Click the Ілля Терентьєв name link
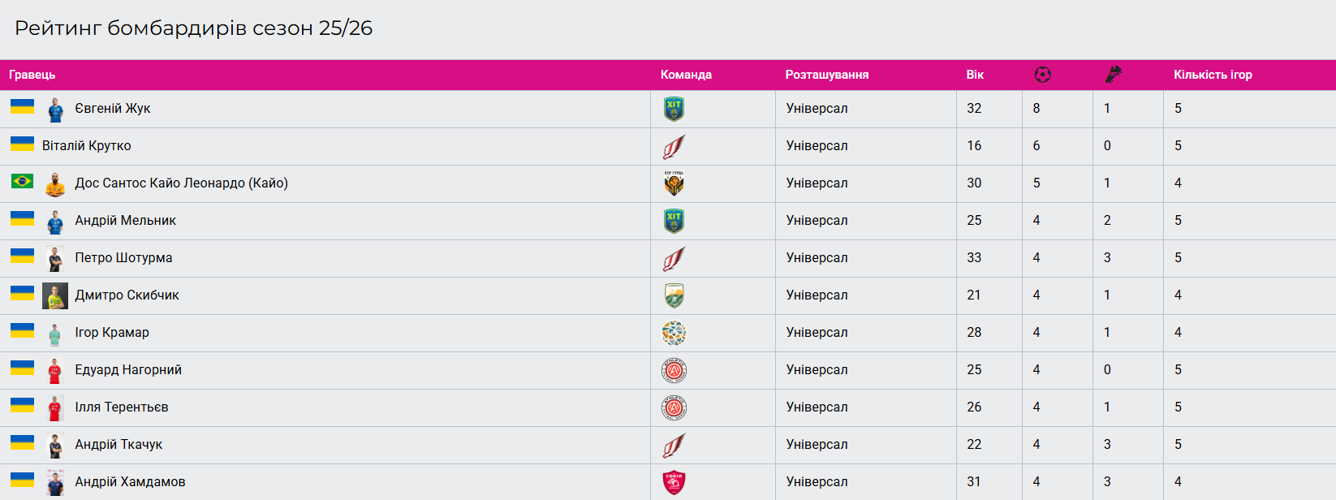Viewport: 1336px width, 500px height. tap(122, 407)
